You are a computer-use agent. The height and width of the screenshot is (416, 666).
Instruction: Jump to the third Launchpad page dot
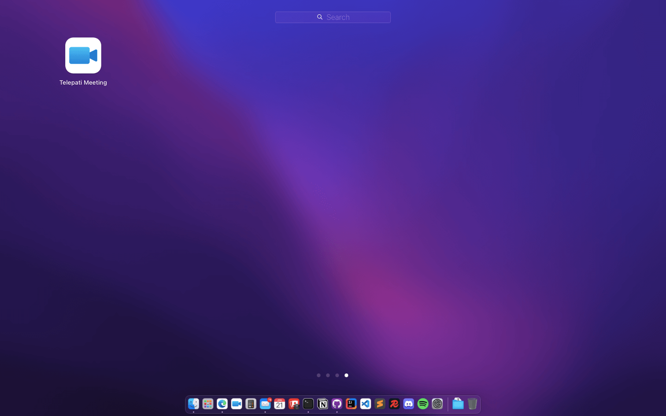pos(337,375)
